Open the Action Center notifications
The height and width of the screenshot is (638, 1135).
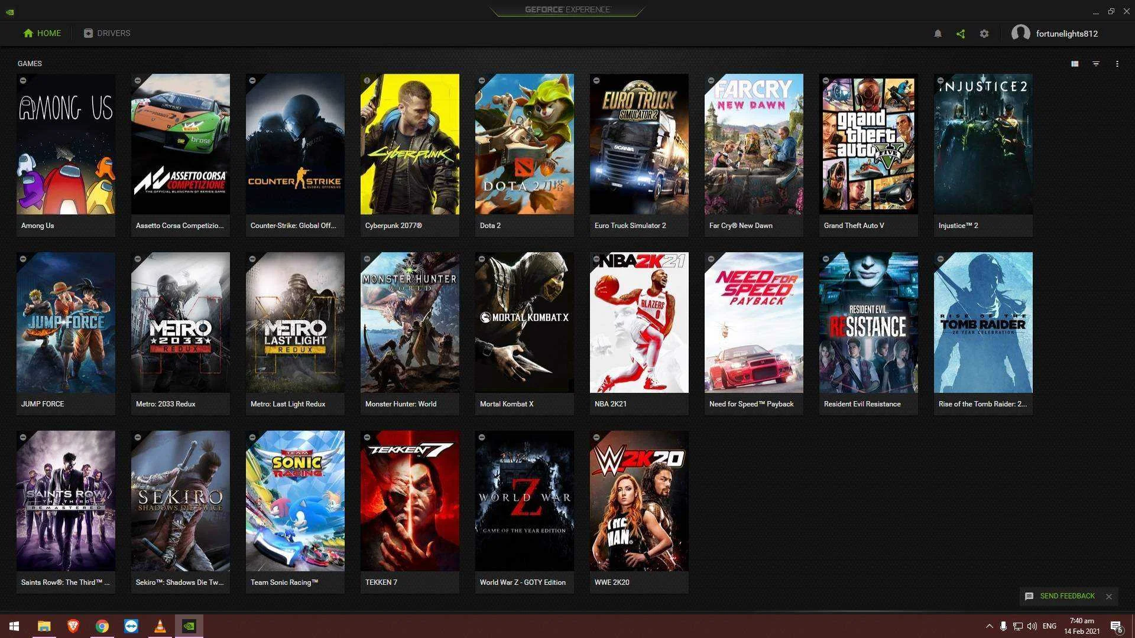click(1116, 626)
